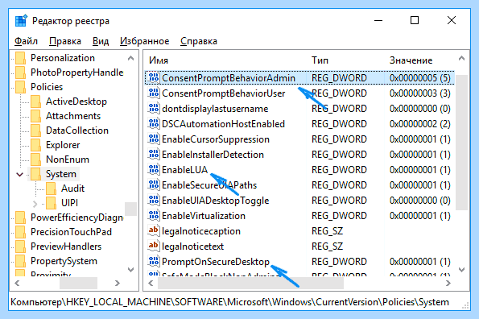Click the folder icon of UIPI key
The height and width of the screenshot is (319, 479).
point(52,202)
